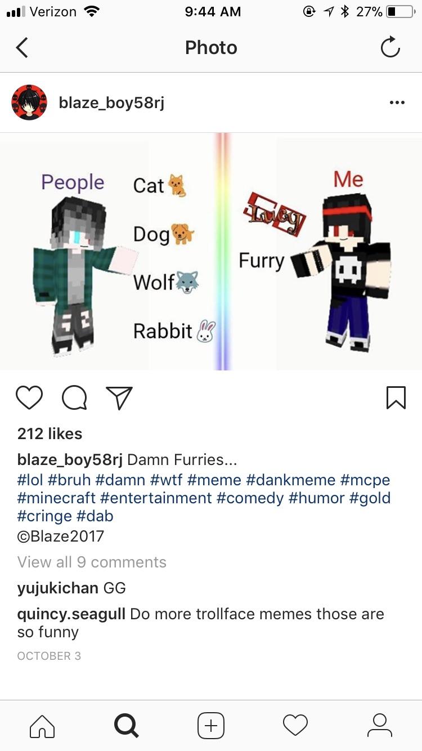
Task: Share post using the paper plane icon
Action: tap(119, 397)
